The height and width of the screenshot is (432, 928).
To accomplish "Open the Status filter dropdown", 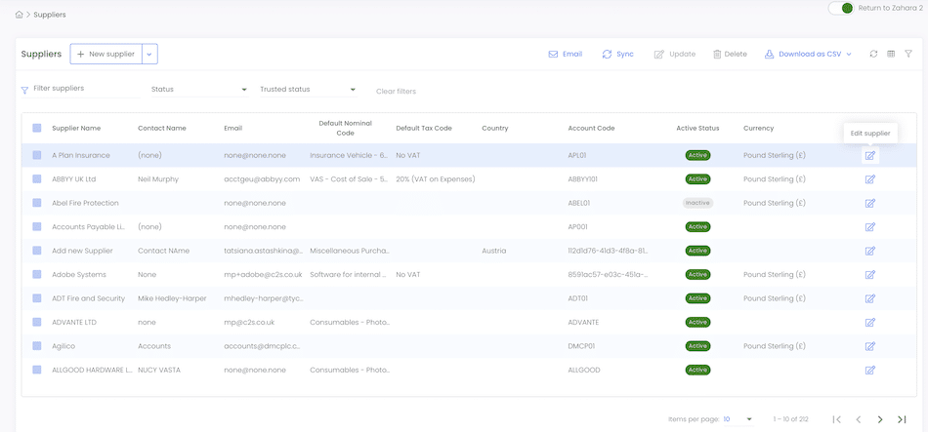I will (x=199, y=90).
